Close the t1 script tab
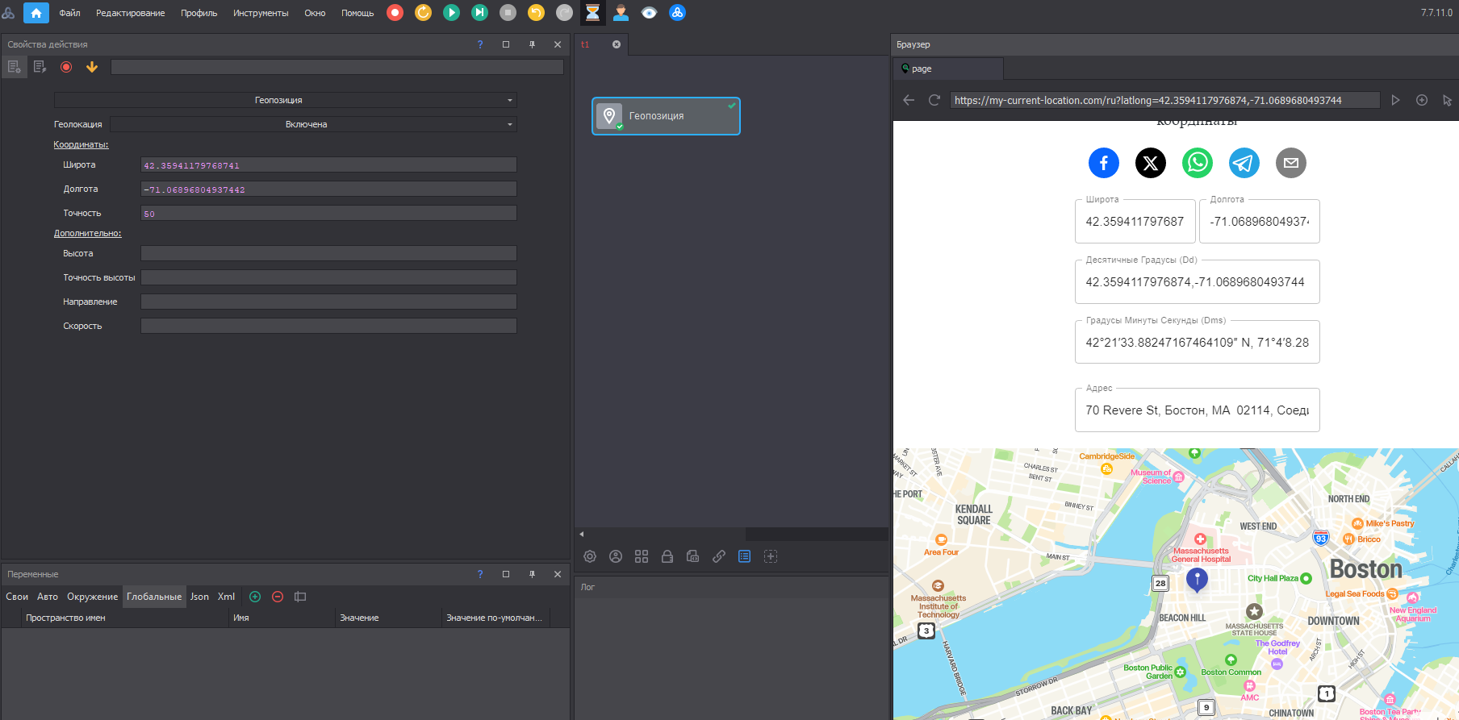1459x720 pixels. click(x=617, y=44)
